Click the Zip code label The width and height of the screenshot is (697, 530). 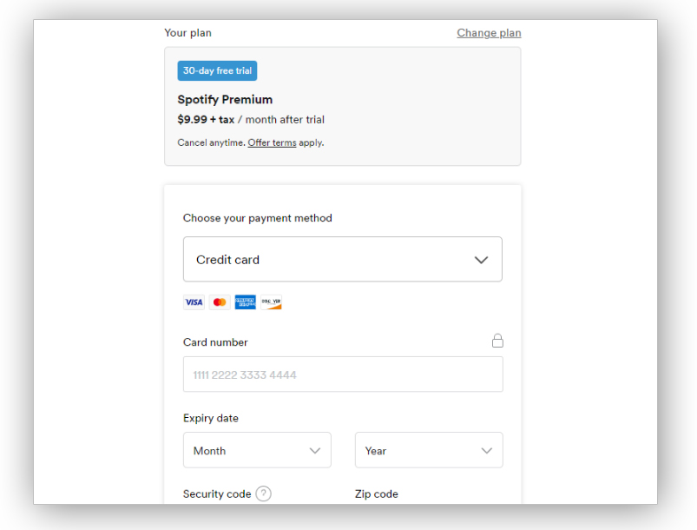377,493
